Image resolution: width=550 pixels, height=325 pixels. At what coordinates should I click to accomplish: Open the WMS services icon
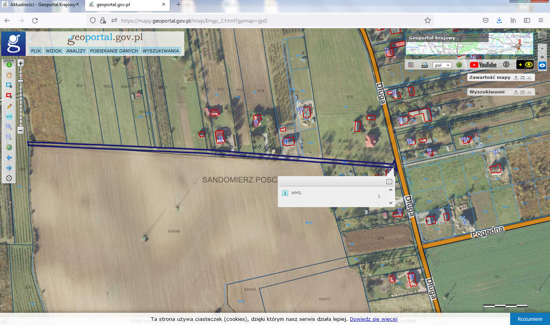[x=425, y=65]
